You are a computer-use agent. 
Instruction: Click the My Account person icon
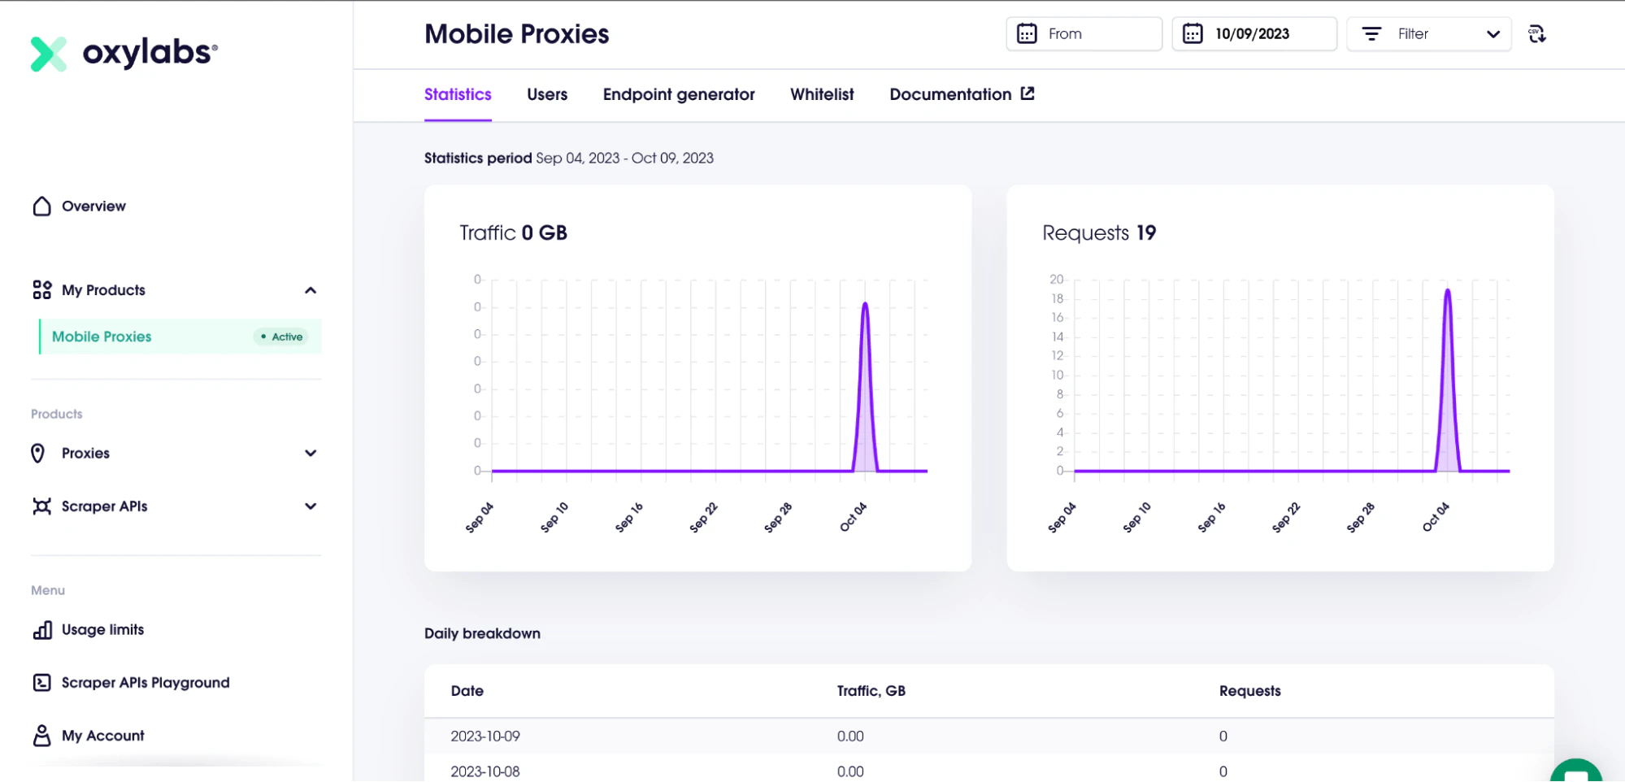point(41,736)
